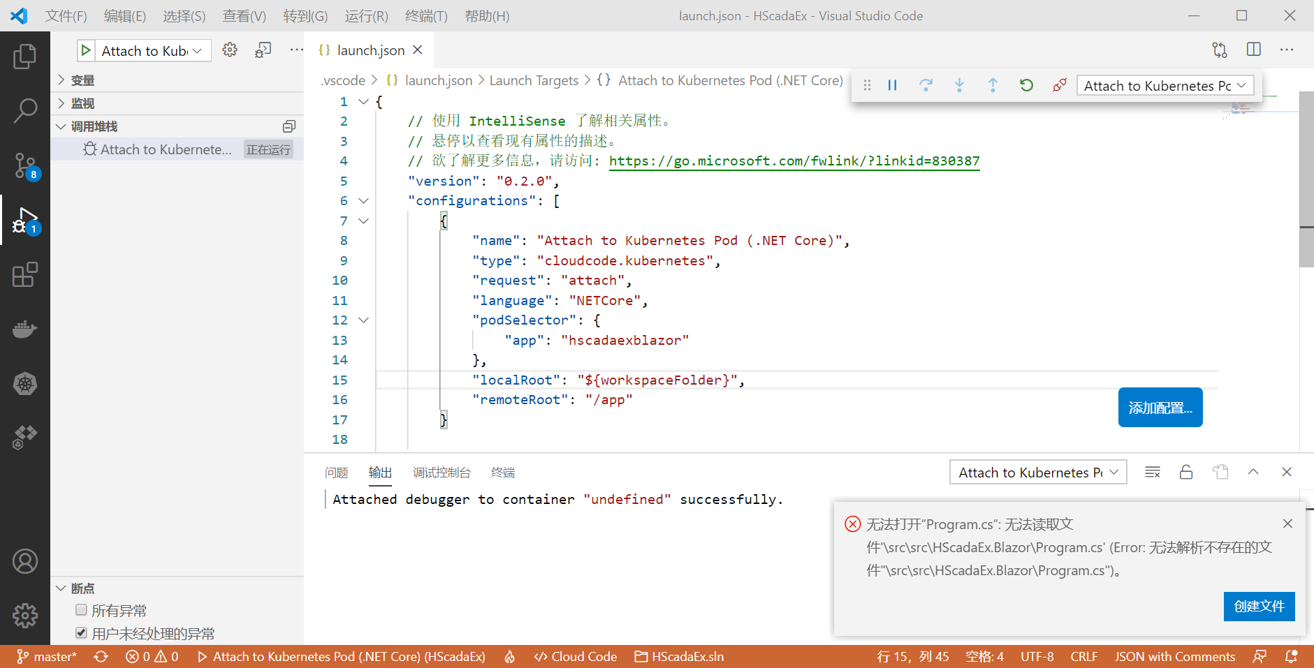The width and height of the screenshot is (1314, 668).
Task: Select the Docker sidebar icon
Action: point(25,329)
